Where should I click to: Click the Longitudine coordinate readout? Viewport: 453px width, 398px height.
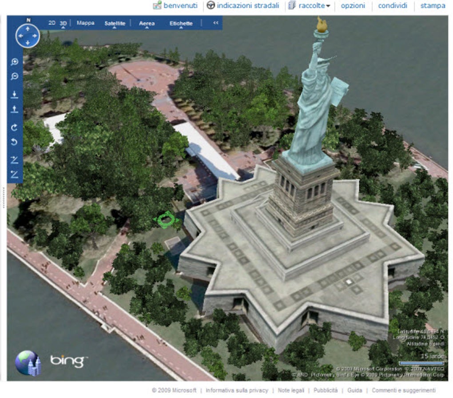coord(419,337)
